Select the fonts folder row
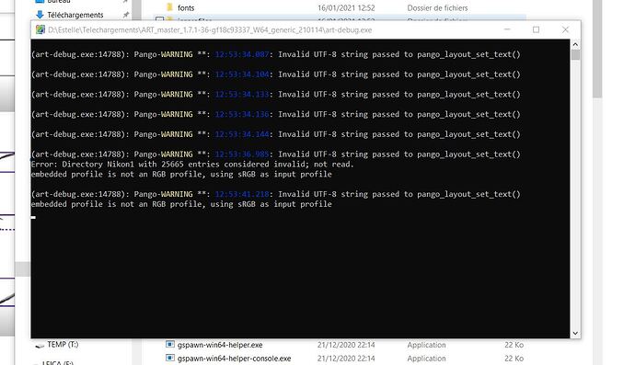The image size is (635, 365). click(341, 7)
